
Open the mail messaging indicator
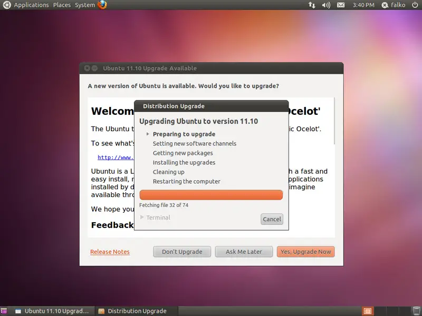(x=341, y=5)
